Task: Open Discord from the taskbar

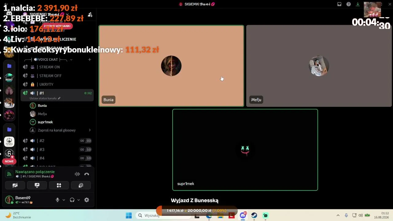Action: [x=243, y=215]
